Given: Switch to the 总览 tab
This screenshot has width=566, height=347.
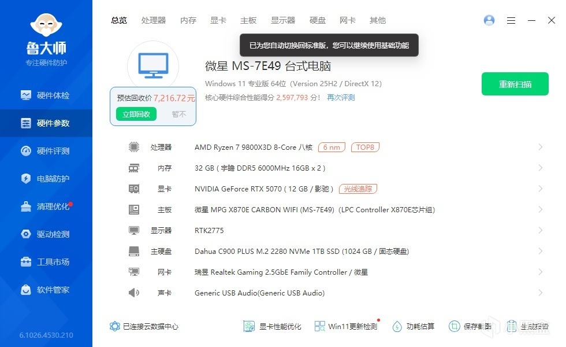Looking at the screenshot, I should [x=119, y=20].
